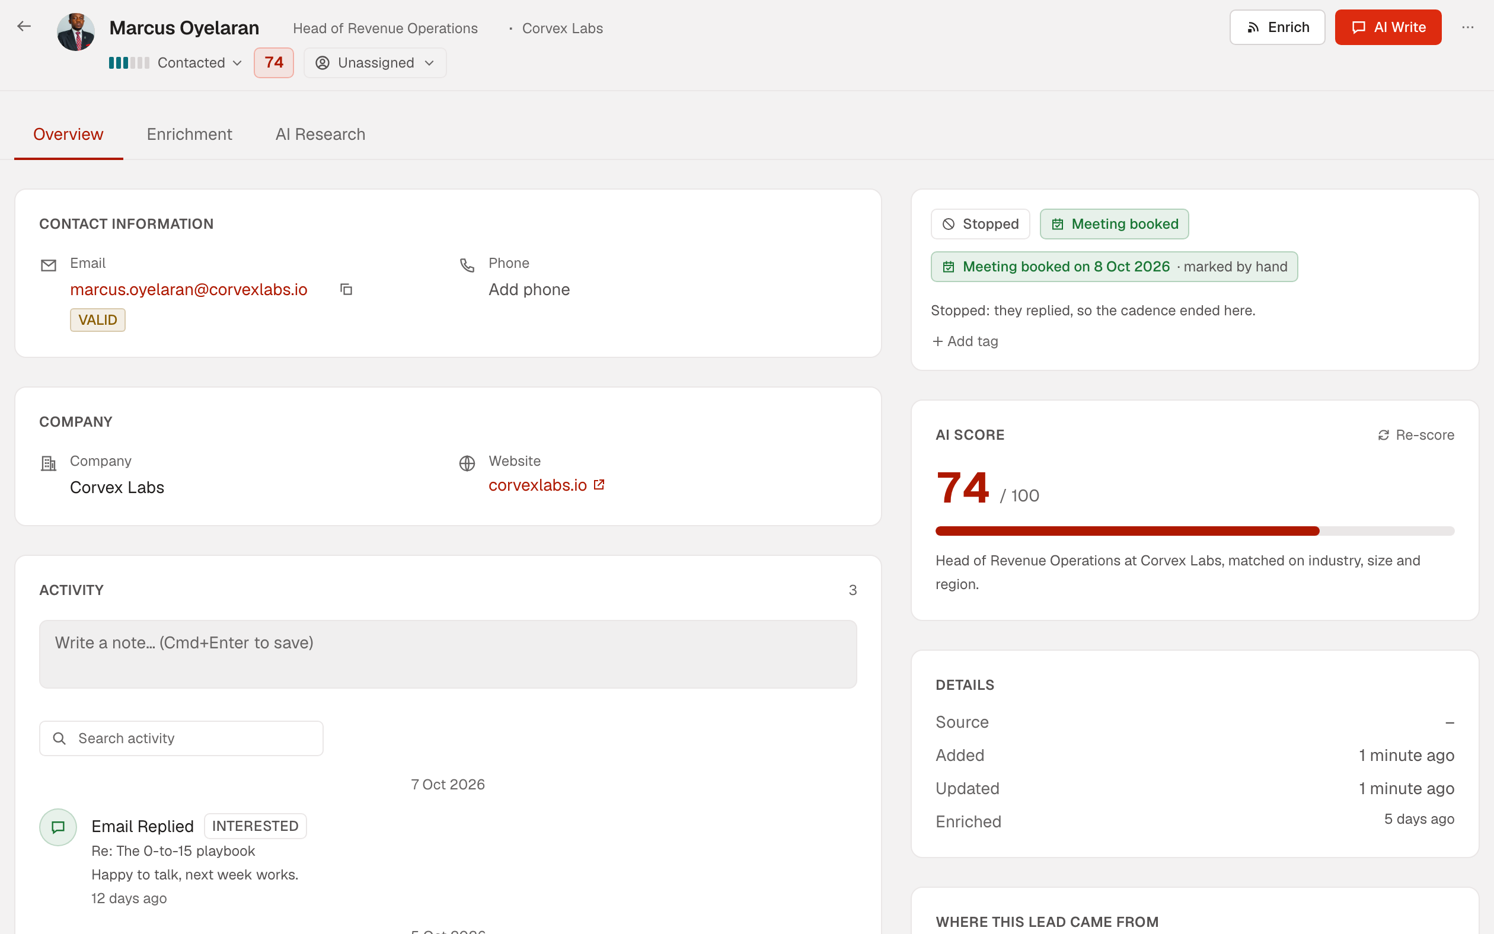Screen dimensions: 1494x934
Task: Click the Re: The 0-to-15 playbook subject
Action: [x=173, y=850]
